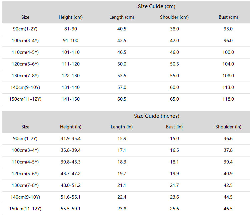Select the 50.5 shoulder value
Image resolution: width=250 pixels, height=215 pixels.
(174, 64)
